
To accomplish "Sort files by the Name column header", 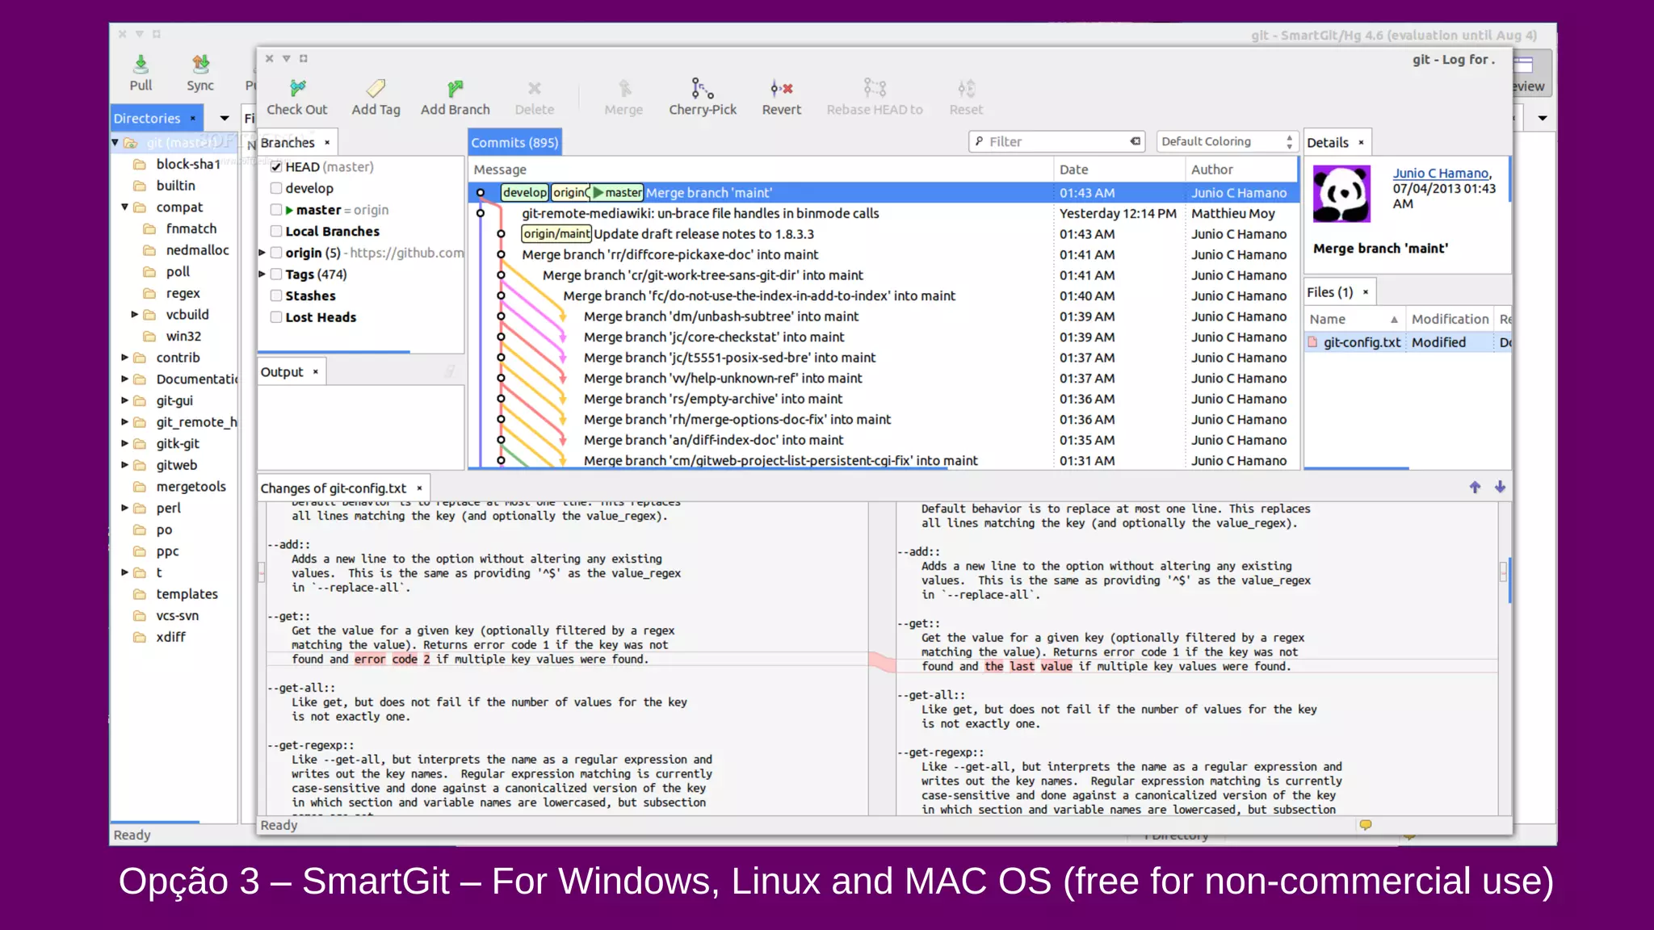I will point(1354,320).
